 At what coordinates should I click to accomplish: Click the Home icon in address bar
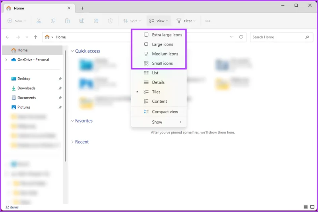click(47, 37)
